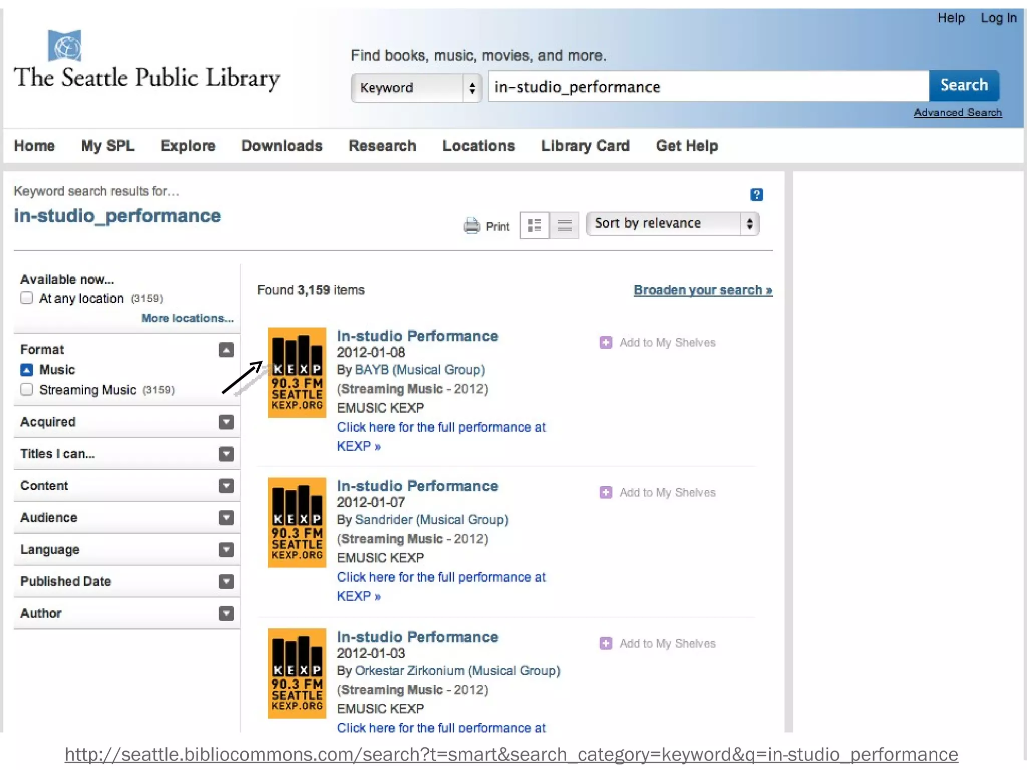Expand the Language filter section
Image resolution: width=1027 pixels, height=770 pixels.
226,550
